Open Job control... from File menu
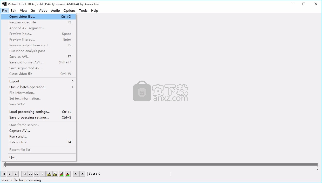Image resolution: width=322 pixels, height=183 pixels. [x=38, y=142]
